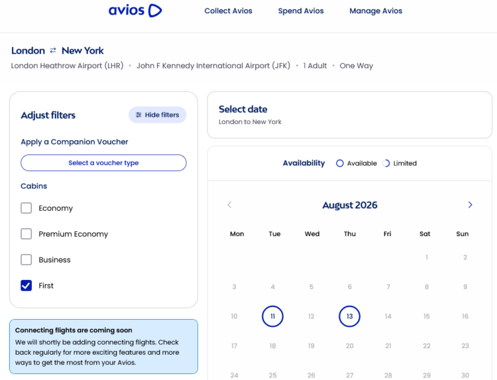Image resolution: width=497 pixels, height=380 pixels.
Task: Go to next month with right chevron
Action: 470,205
